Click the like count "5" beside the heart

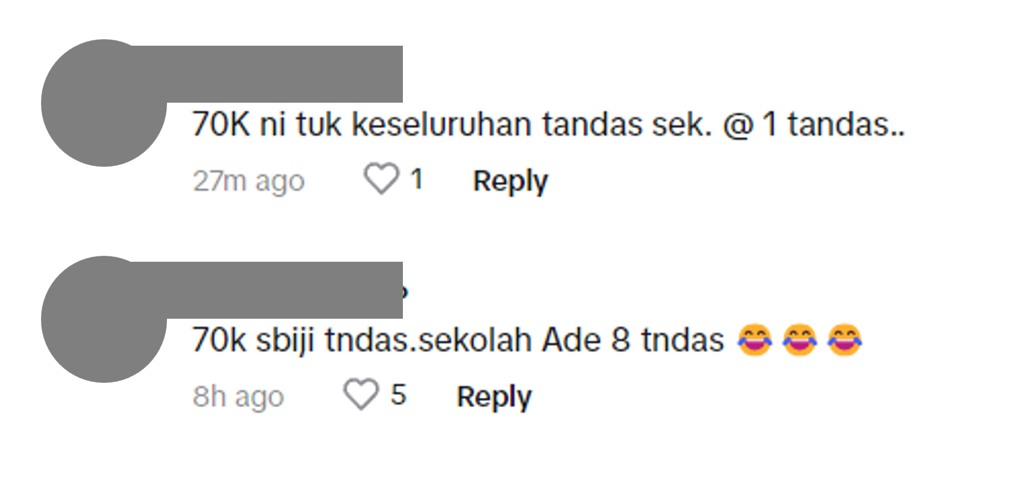[398, 395]
